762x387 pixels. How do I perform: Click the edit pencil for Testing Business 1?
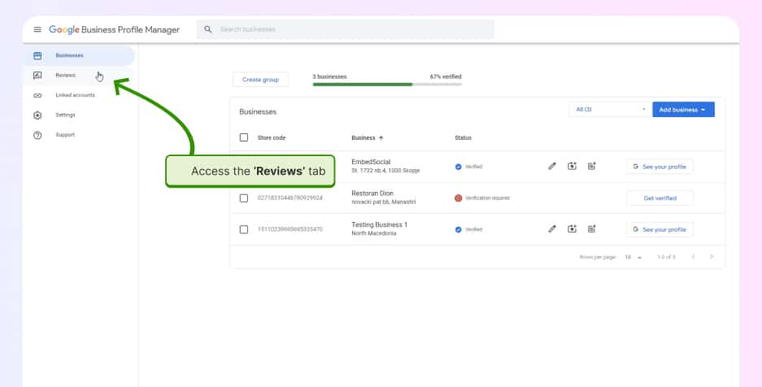[x=552, y=229]
